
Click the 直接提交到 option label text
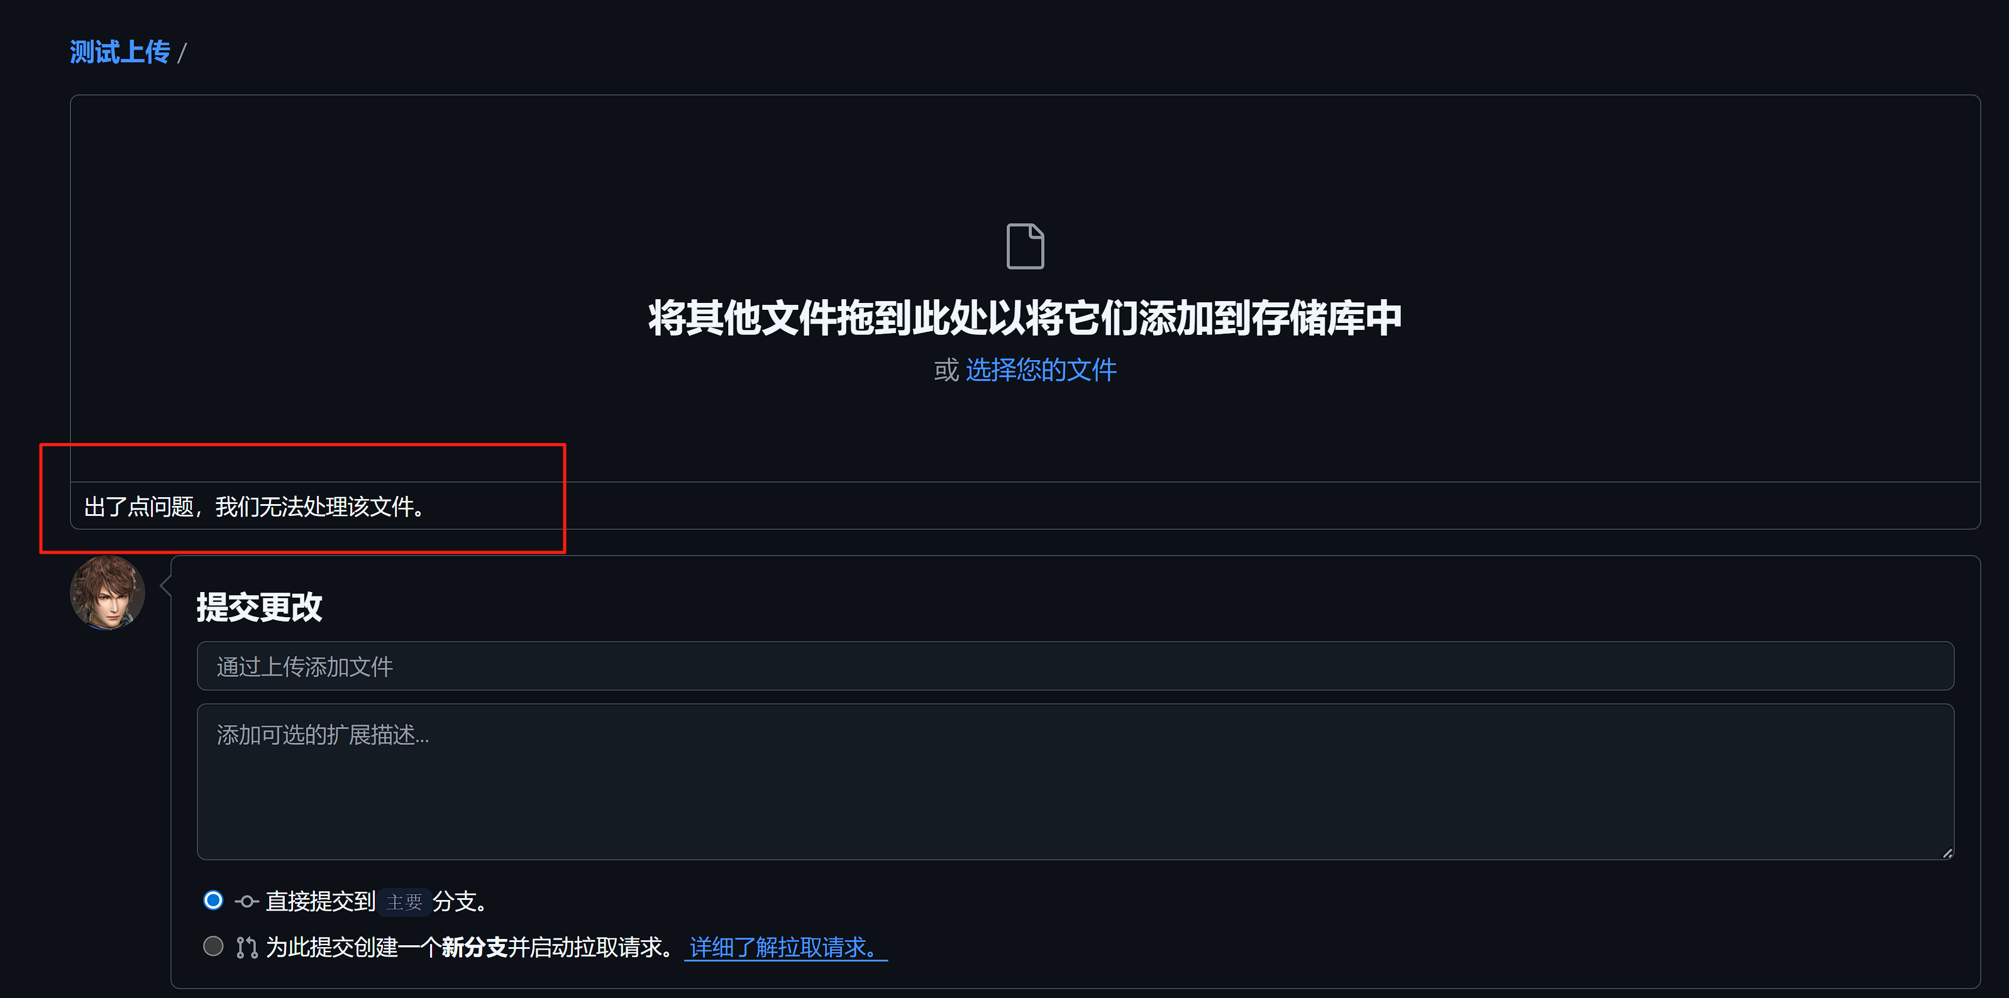pyautogui.click(x=321, y=901)
